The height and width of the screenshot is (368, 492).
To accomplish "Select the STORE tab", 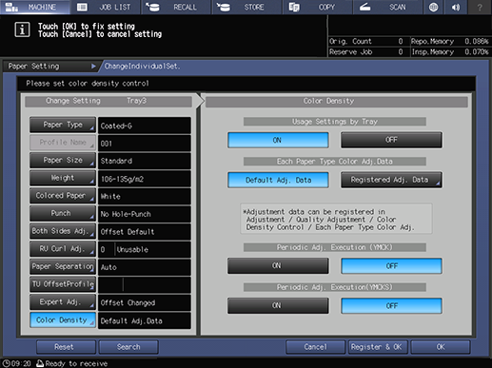I will click(246, 7).
